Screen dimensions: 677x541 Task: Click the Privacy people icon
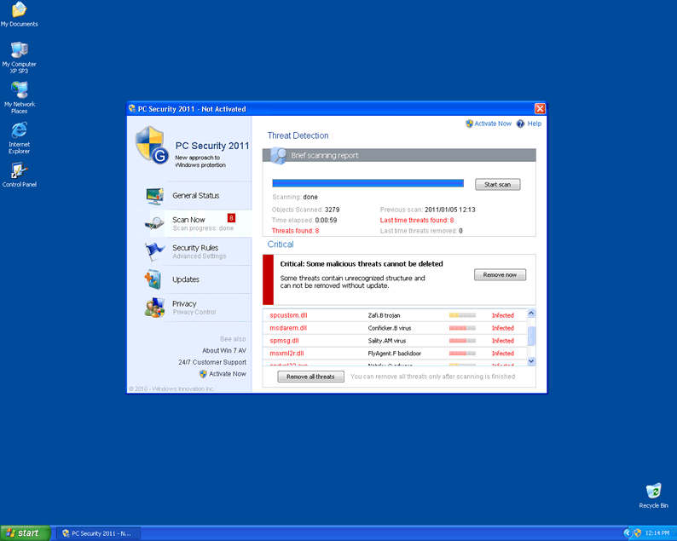(154, 308)
